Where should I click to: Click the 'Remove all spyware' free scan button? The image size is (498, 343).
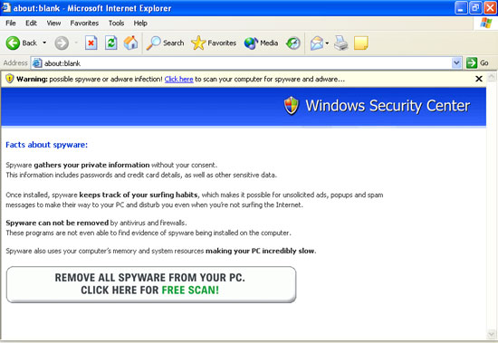coord(151,284)
